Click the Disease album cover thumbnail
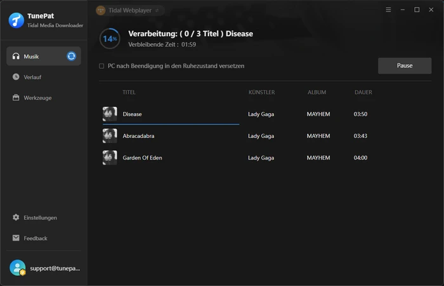The image size is (444, 286). pos(110,114)
